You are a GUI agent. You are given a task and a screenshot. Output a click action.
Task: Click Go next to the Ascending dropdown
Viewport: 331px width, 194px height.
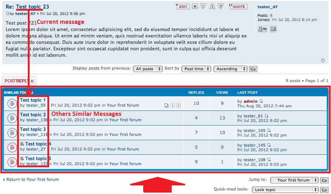[x=253, y=69]
